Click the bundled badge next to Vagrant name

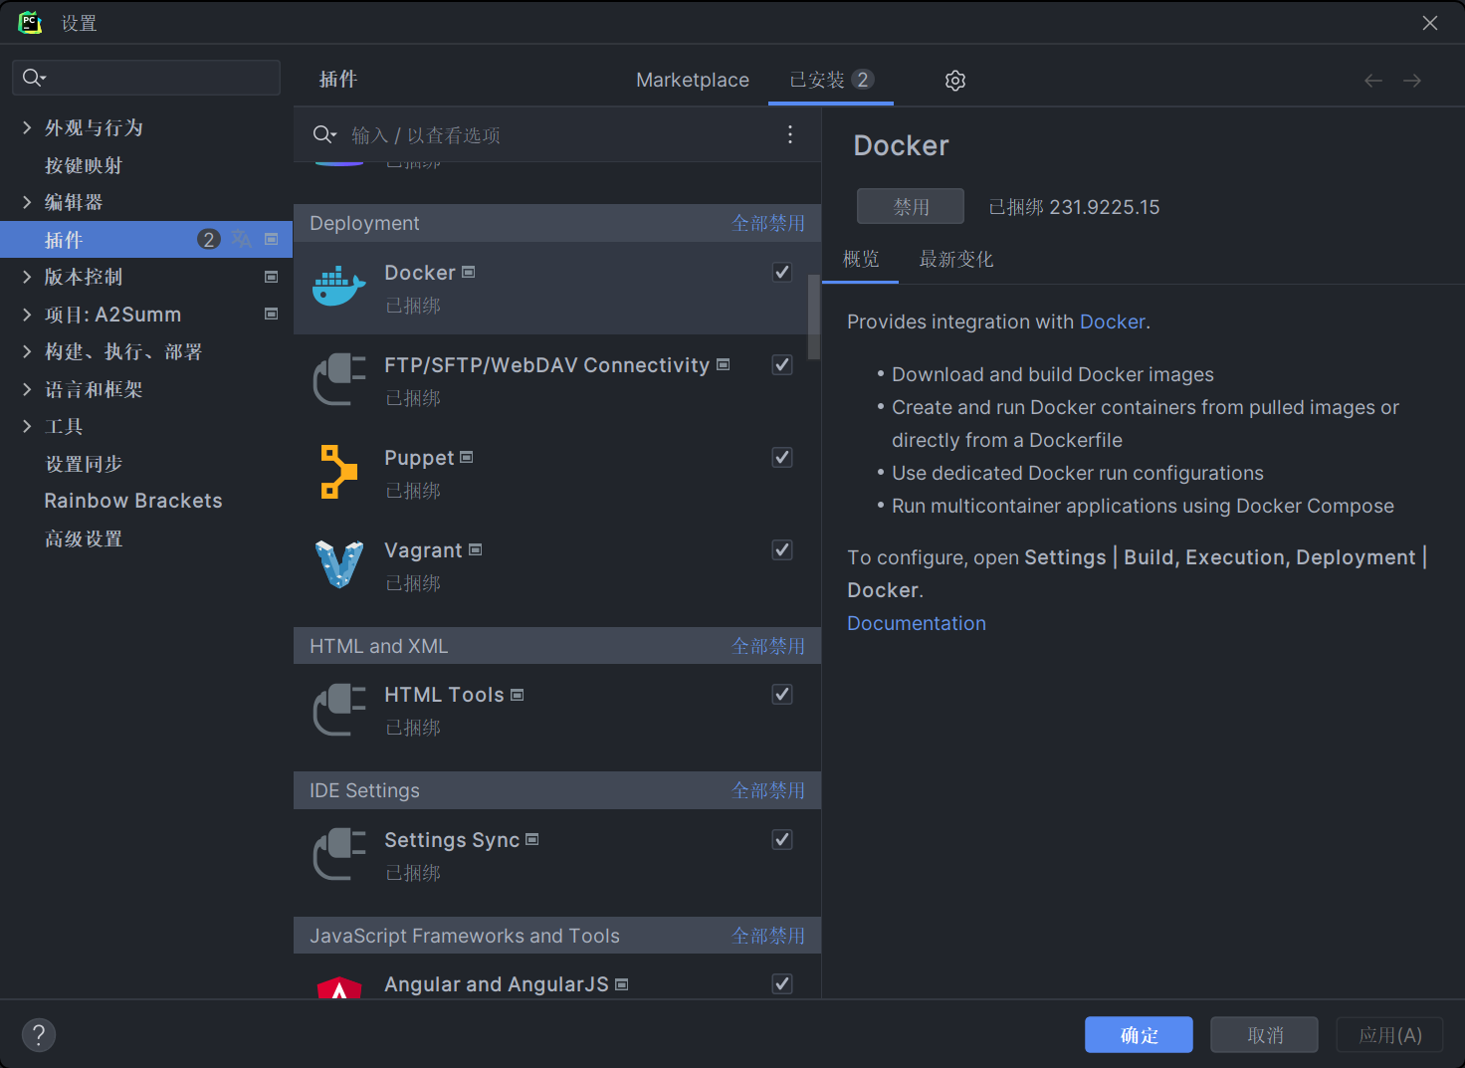476,549
